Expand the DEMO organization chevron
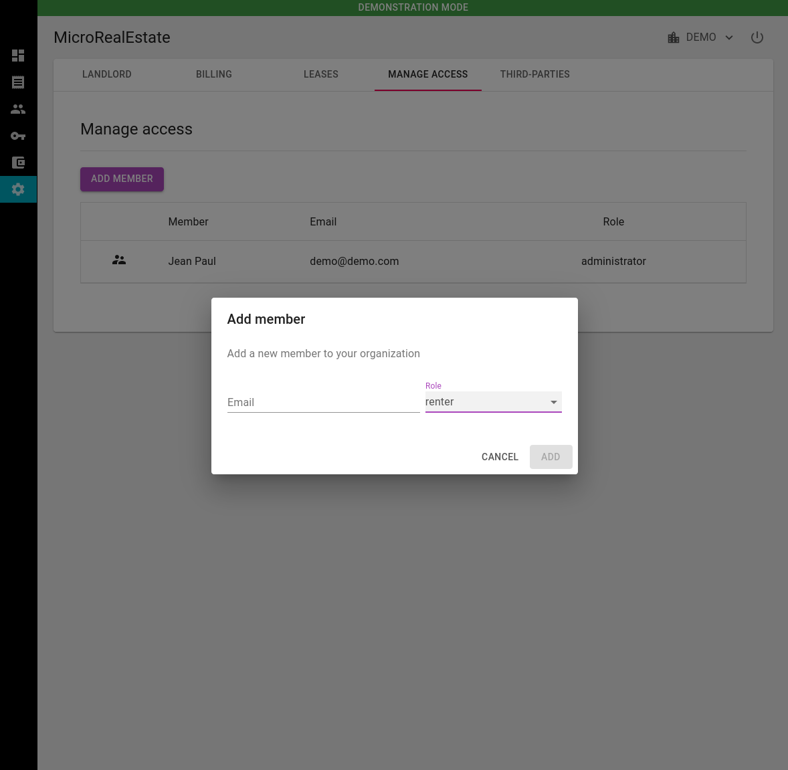Screen dimensions: 788x770 (x=729, y=37)
